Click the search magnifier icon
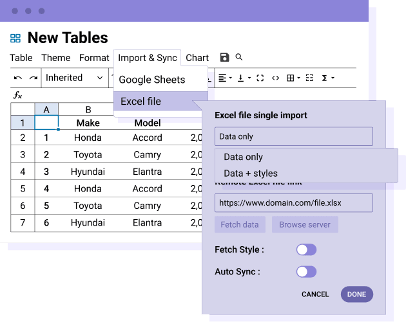The image size is (406, 322). 239,57
